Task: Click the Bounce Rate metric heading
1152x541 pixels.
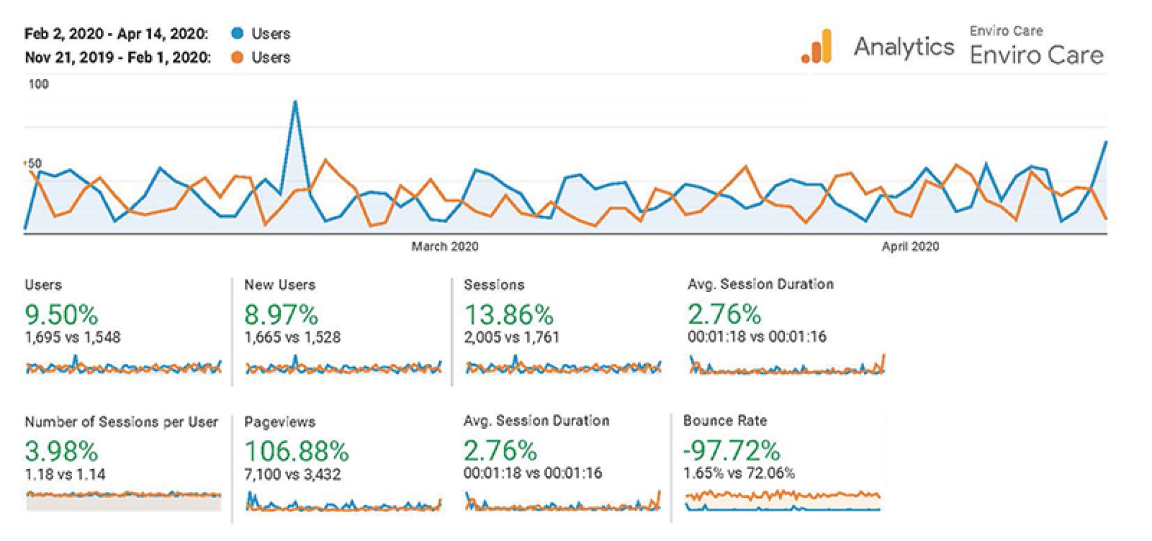Action: 725,421
